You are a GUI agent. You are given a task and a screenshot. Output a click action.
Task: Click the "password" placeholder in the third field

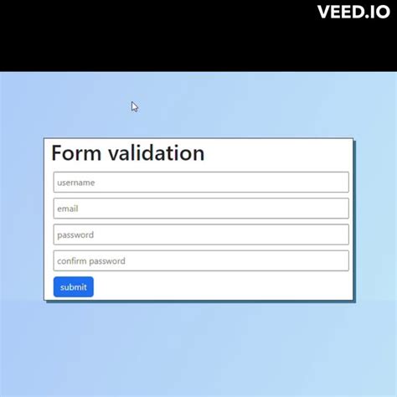(75, 235)
